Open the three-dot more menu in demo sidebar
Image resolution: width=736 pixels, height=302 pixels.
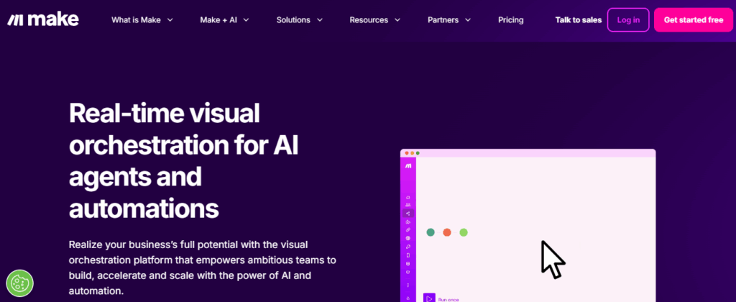(408, 285)
